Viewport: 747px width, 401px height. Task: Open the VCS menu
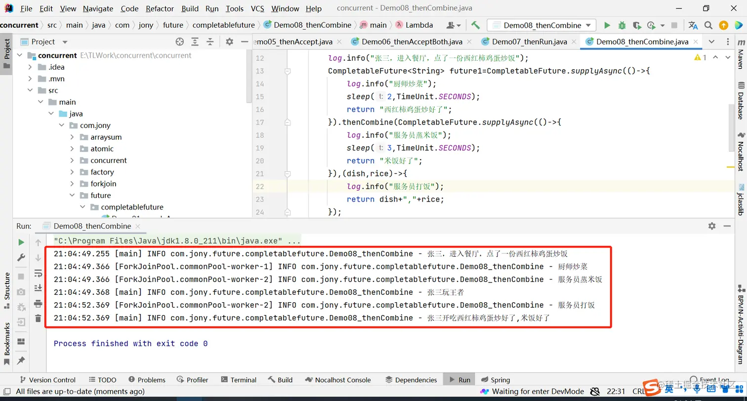(x=257, y=8)
